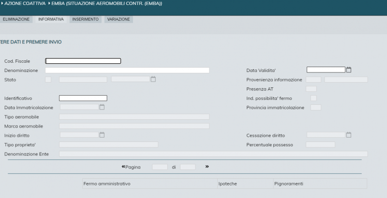Click the Data Validita' date field
The image size is (387, 198).
326,70
